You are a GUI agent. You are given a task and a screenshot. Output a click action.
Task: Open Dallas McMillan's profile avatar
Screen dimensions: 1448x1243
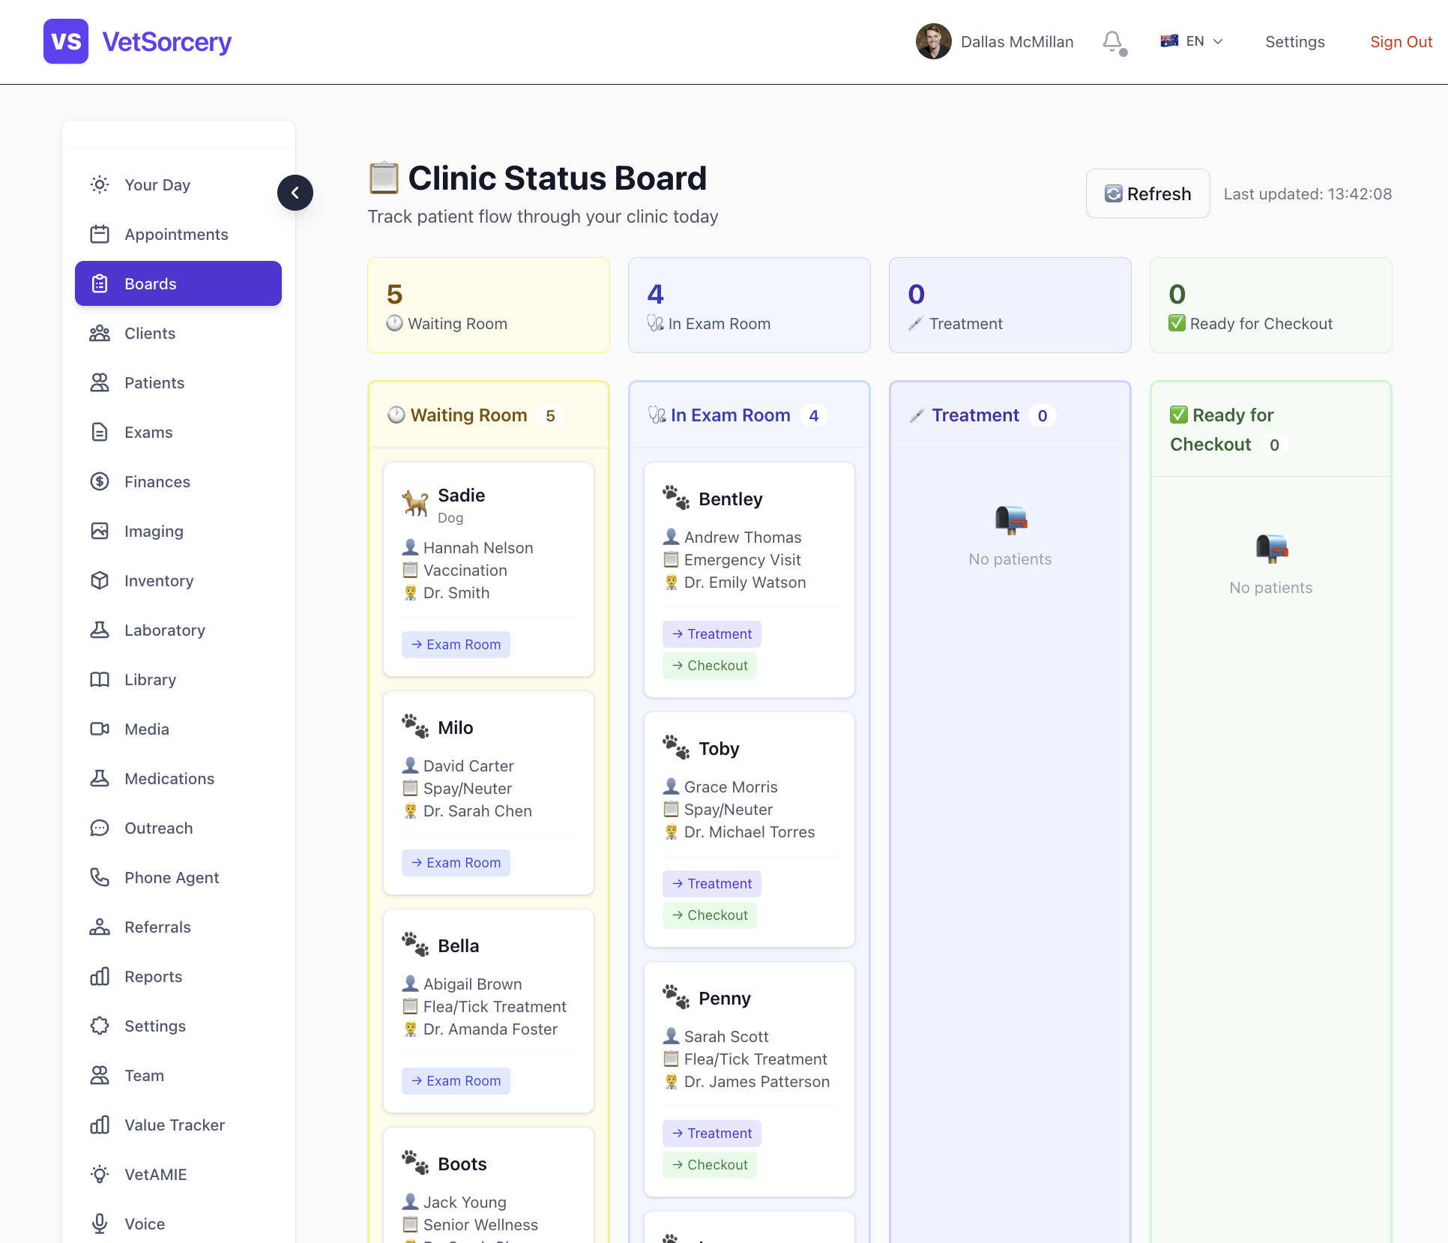pos(933,42)
